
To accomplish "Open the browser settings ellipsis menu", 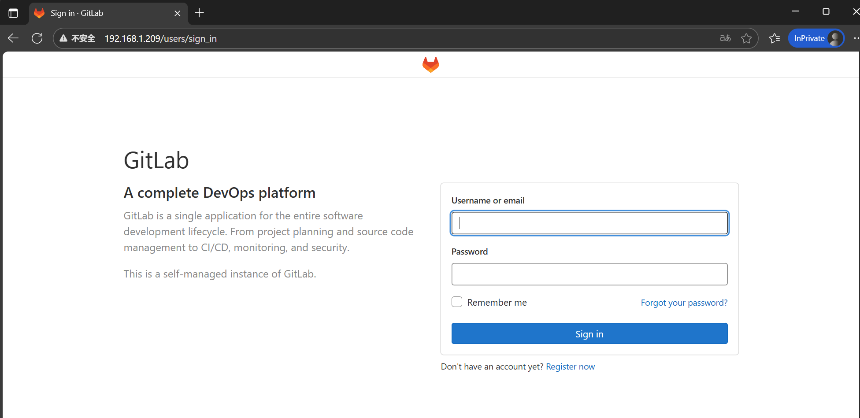I will 856,38.
